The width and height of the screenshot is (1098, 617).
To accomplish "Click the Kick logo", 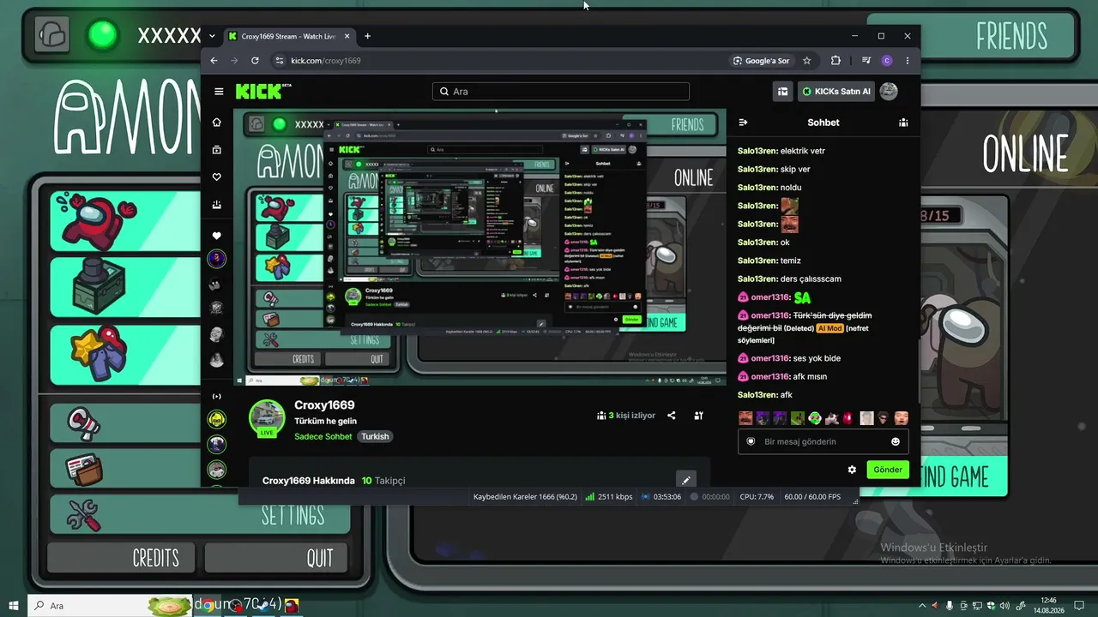I will (x=263, y=92).
